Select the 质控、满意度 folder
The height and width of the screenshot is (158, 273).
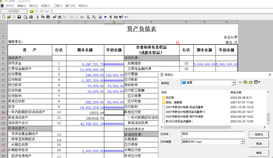pyautogui.click(x=172, y=102)
